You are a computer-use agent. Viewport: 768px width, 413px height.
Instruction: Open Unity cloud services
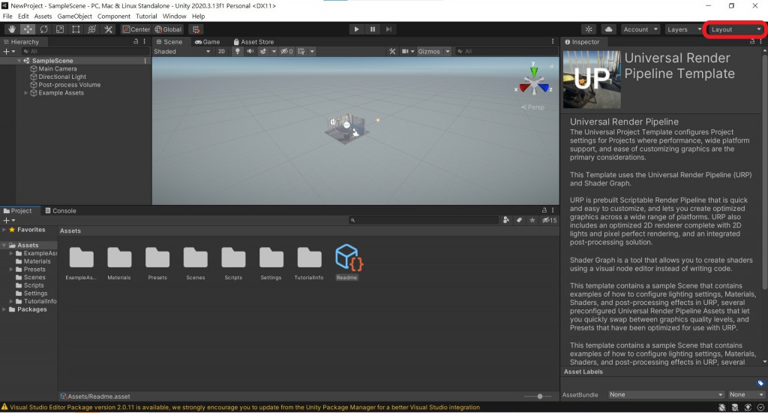pyautogui.click(x=608, y=29)
